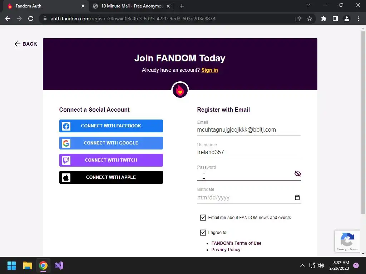
Task: Open the Windows Start menu
Action: [x=11, y=265]
